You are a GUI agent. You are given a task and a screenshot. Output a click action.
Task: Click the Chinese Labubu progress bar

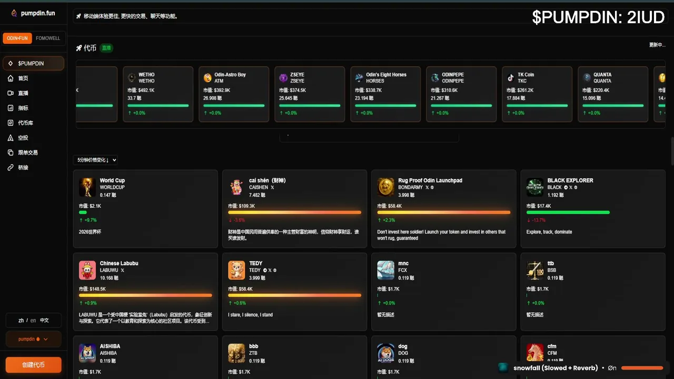145,295
